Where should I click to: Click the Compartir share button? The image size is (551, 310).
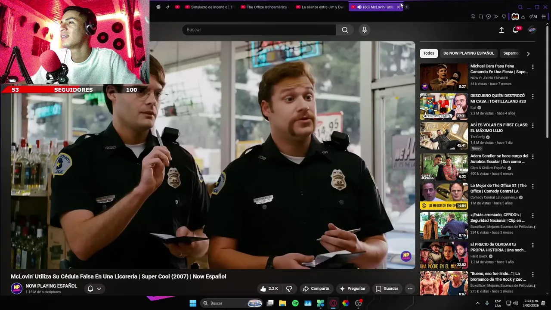[x=316, y=288]
